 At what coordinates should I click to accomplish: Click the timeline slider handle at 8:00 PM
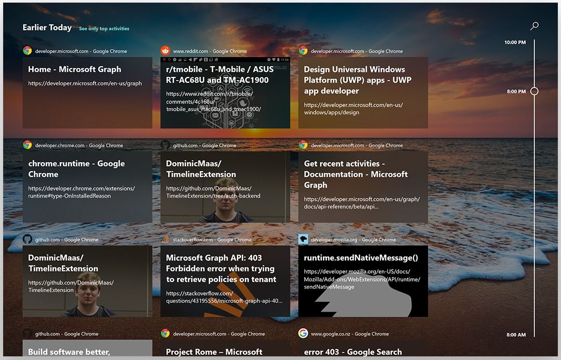coord(534,91)
